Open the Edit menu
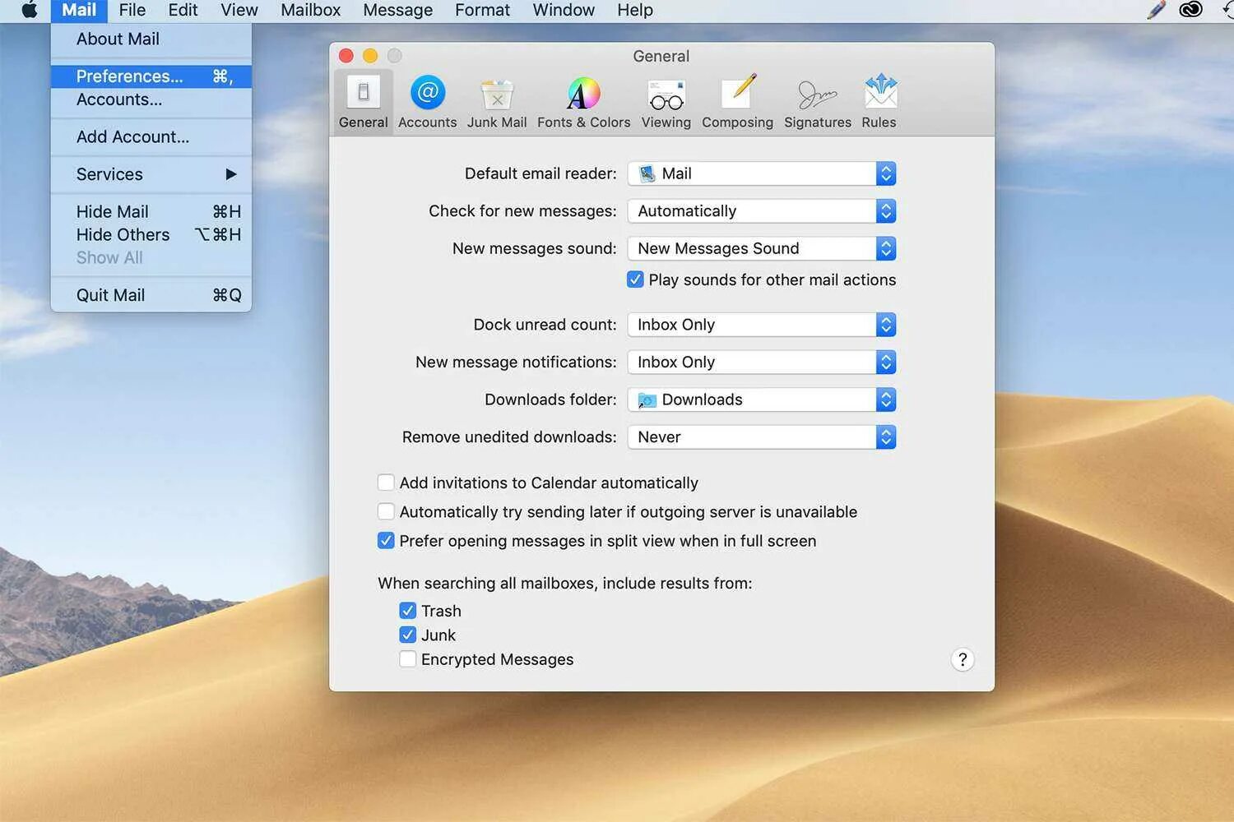 (x=183, y=10)
